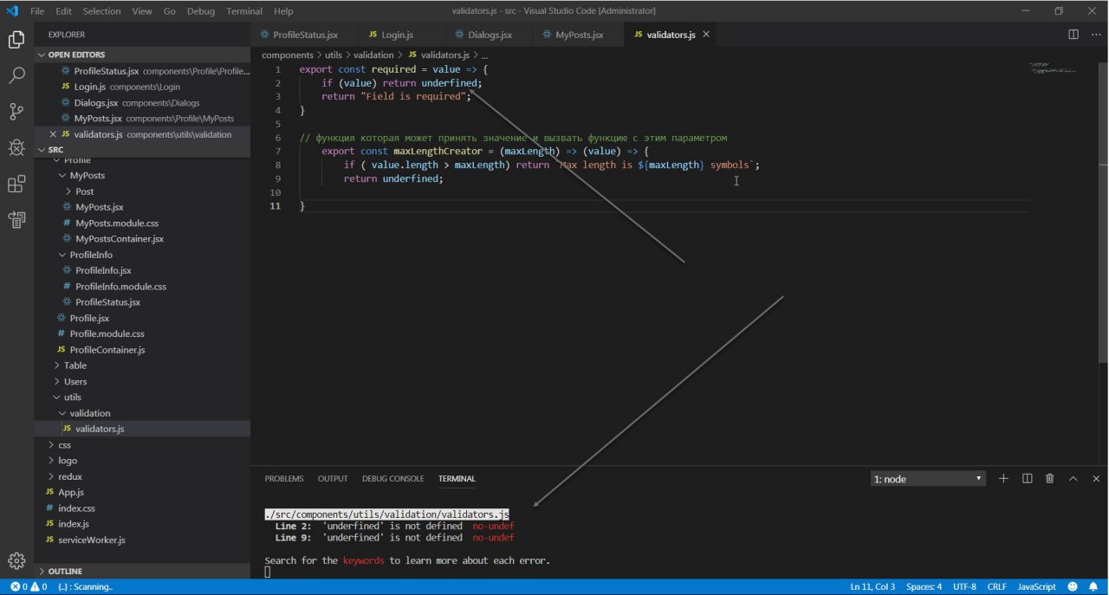Open the terminal selector '1: node' dropdown

pos(928,479)
